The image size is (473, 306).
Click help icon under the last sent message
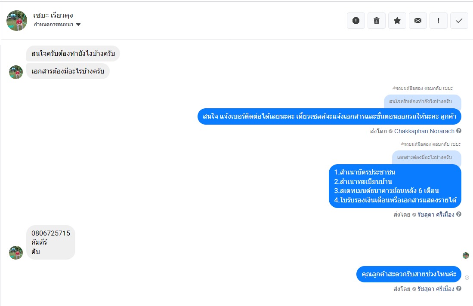(459, 289)
